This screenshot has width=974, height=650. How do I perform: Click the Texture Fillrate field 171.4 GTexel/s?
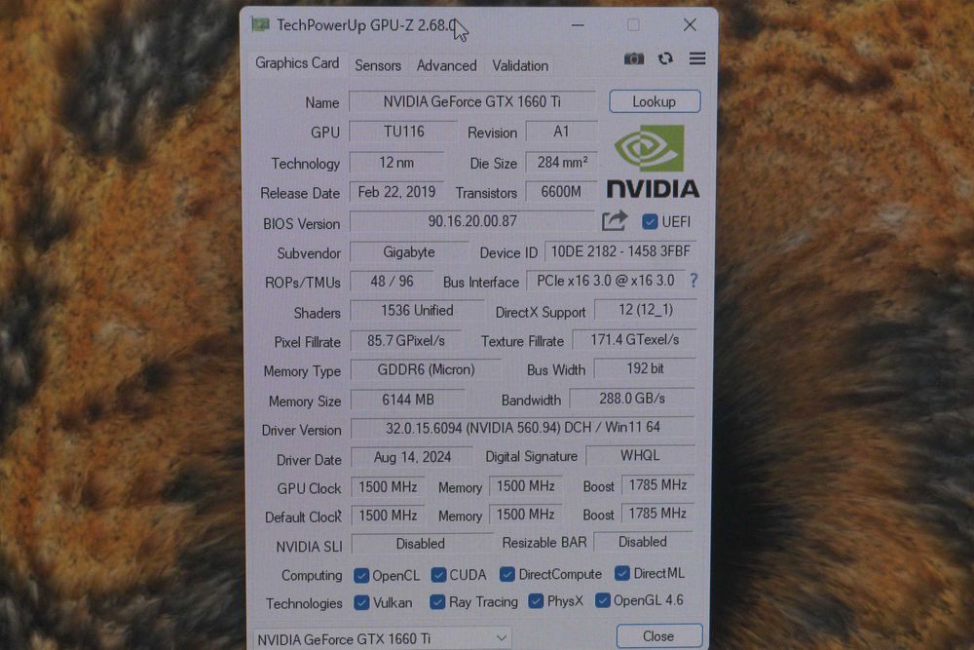point(634,340)
